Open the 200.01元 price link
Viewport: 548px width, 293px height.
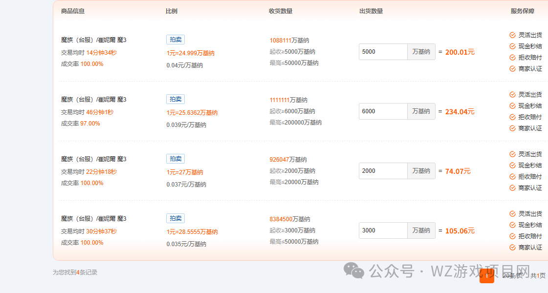[x=459, y=51]
